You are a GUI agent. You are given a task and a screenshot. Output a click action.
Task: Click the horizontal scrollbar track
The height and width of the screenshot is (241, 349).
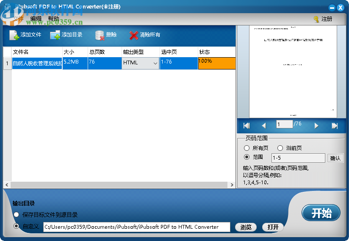coord(119,185)
